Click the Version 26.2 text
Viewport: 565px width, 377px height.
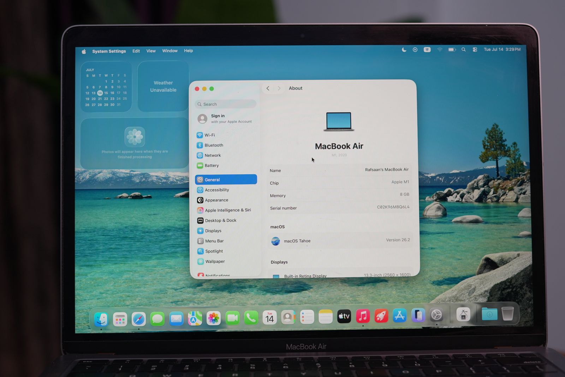(398, 240)
